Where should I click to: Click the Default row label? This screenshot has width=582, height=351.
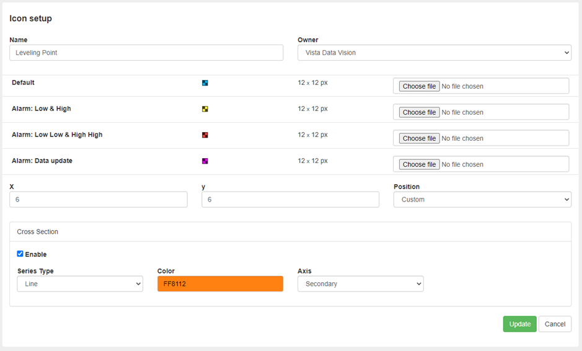pos(23,82)
